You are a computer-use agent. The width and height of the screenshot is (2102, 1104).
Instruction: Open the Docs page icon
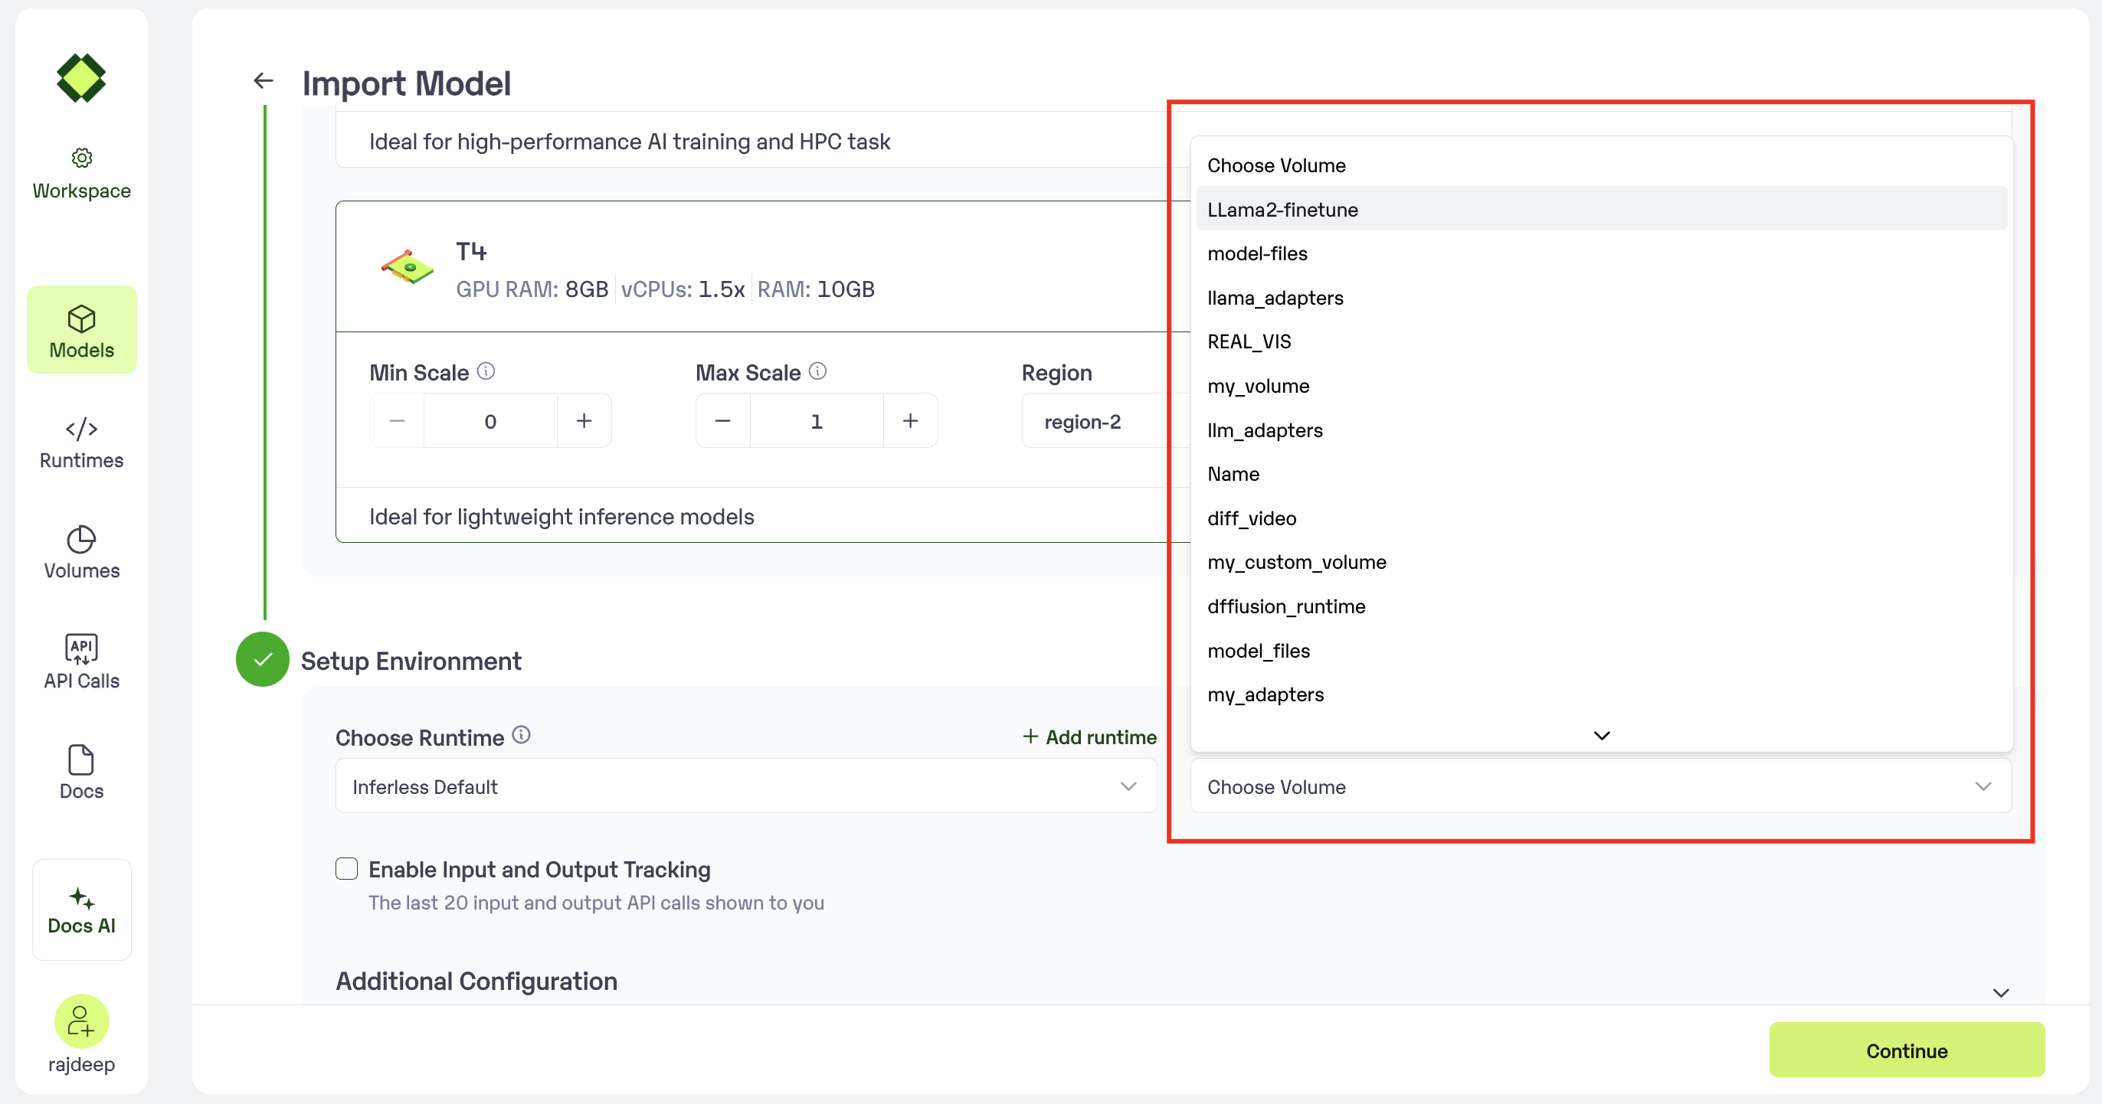82,760
